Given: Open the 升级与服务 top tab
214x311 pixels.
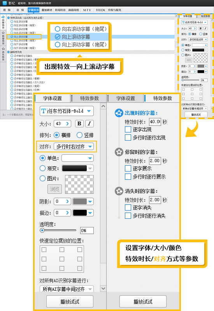Looking at the screenshot, I should pyautogui.click(x=114, y=10).
